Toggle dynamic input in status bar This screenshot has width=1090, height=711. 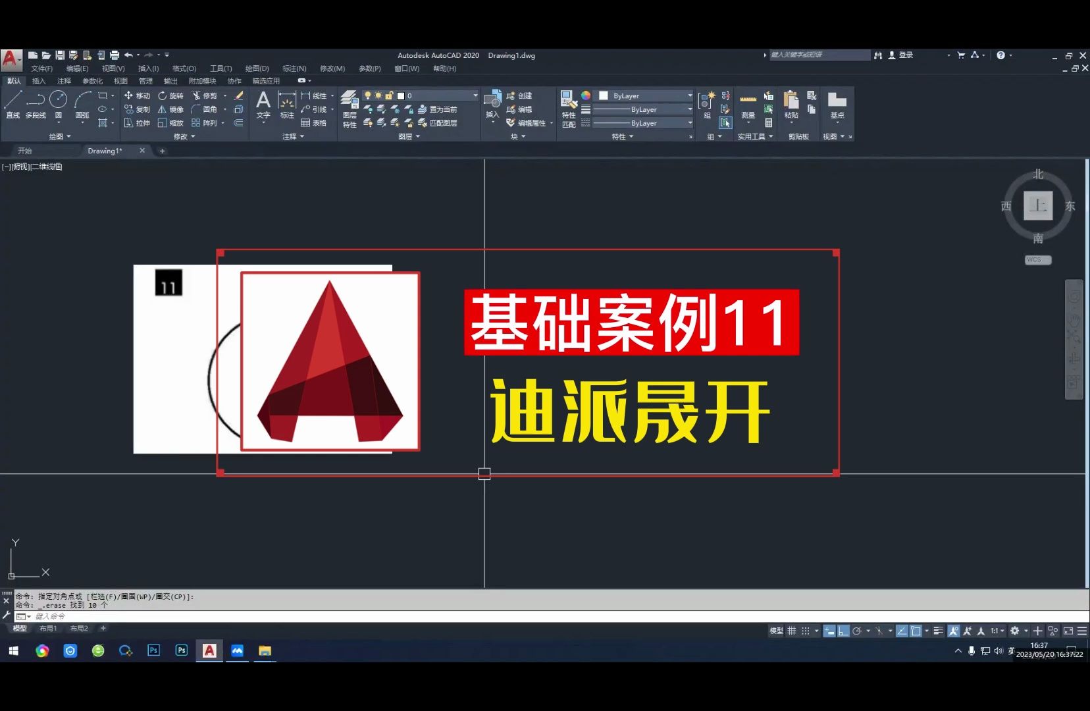829,631
